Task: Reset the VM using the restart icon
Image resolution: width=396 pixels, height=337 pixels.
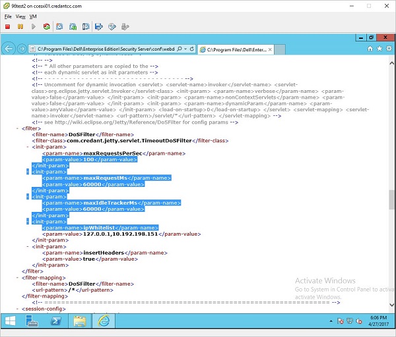Action: pyautogui.click(x=46, y=27)
